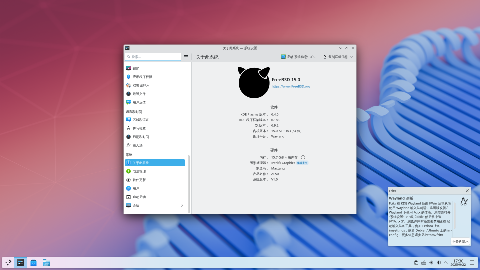
Task: Click the 15.0-ALPHA3 (64 位) kernel value
Action: (x=286, y=131)
